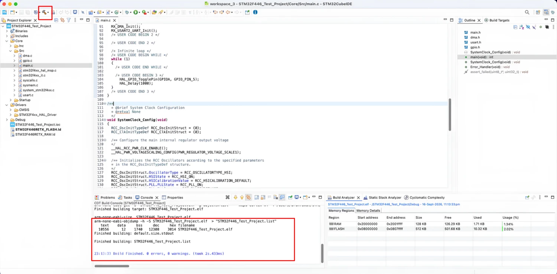Screen dimensions: 557x274
Task: Click the filter funnel icon in Project Explorer
Action: 69,20
